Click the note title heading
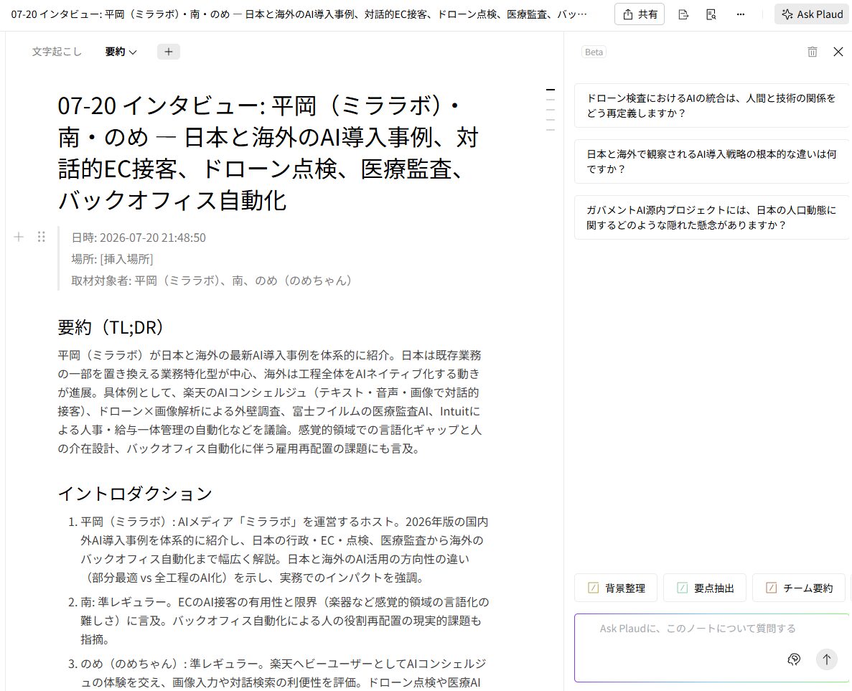 [x=268, y=153]
